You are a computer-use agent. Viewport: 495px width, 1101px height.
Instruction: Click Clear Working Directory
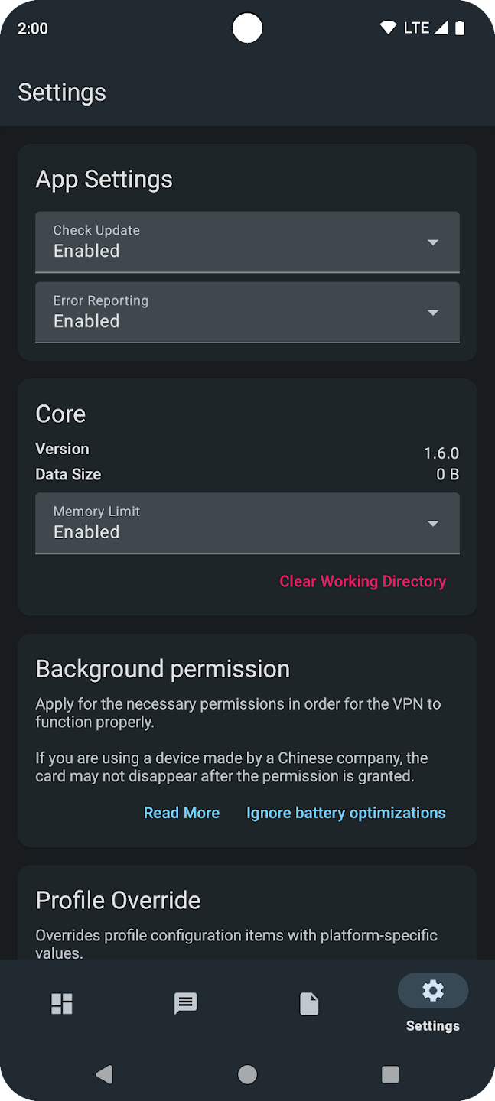(x=363, y=581)
